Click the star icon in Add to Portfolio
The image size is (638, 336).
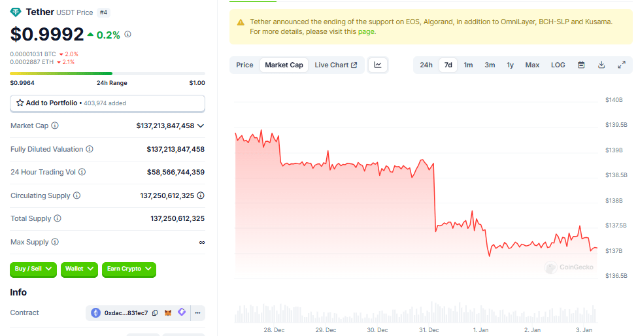20,103
